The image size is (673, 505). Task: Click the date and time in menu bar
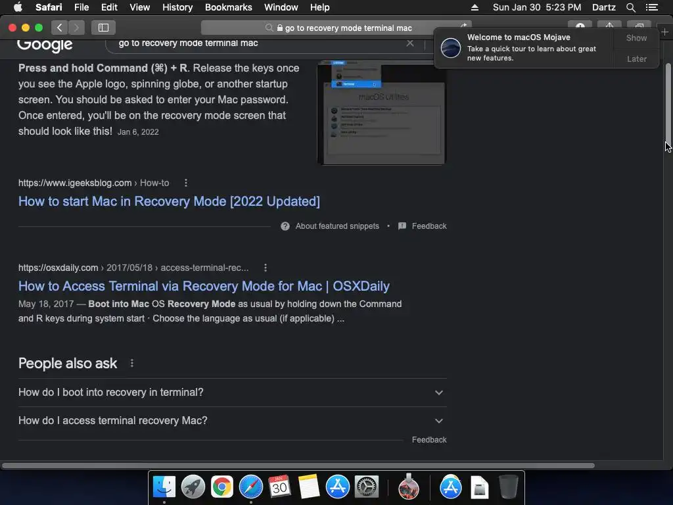[536, 7]
